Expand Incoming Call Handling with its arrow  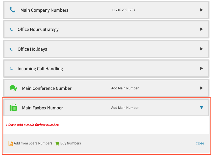(x=201, y=68)
